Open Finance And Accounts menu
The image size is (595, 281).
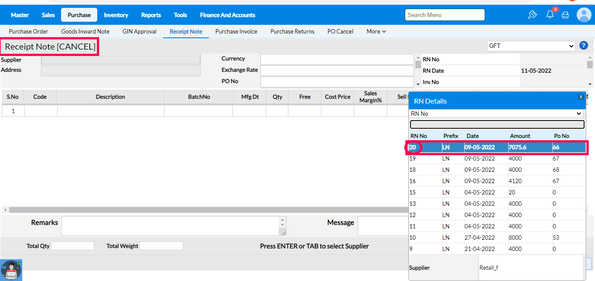227,15
